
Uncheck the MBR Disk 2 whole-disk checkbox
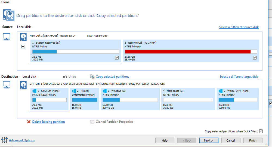point(23,47)
